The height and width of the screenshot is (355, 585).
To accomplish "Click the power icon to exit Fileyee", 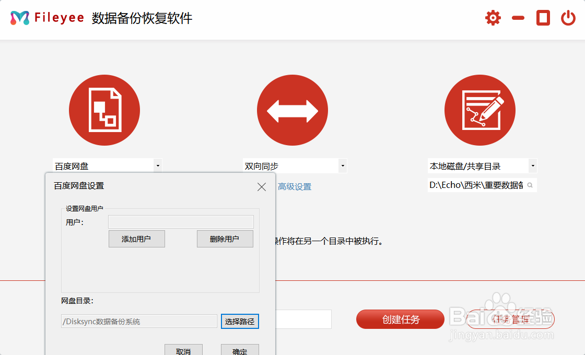I will pyautogui.click(x=568, y=17).
